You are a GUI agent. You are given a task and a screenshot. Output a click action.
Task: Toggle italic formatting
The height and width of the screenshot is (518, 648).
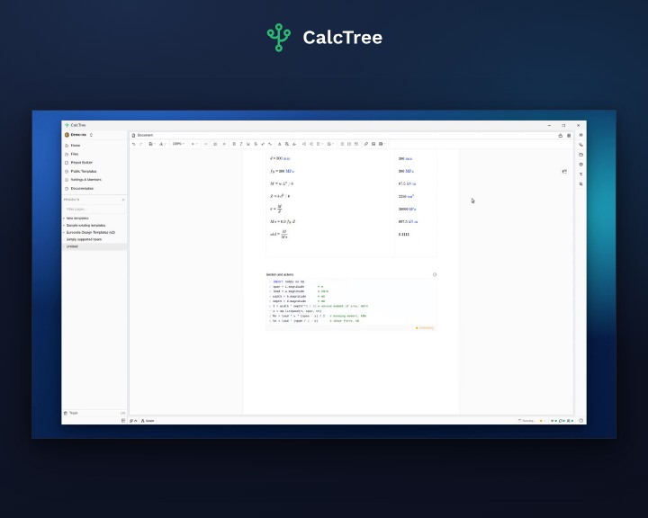(241, 144)
